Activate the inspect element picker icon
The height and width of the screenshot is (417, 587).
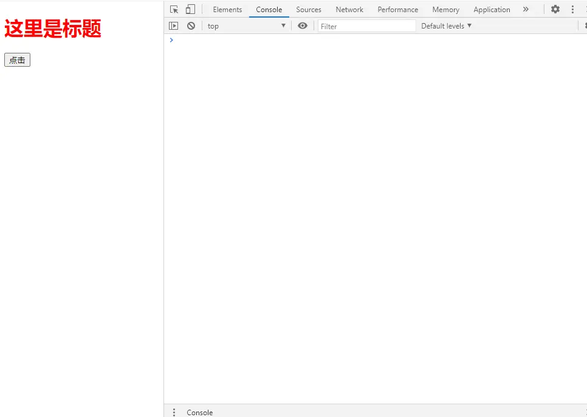coord(174,10)
